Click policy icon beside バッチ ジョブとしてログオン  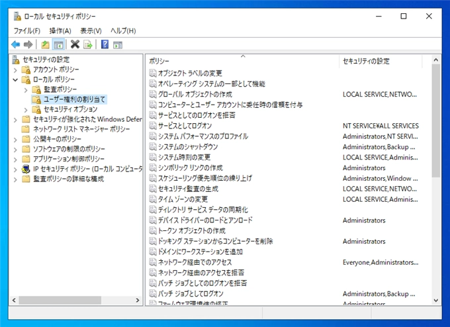click(x=153, y=293)
